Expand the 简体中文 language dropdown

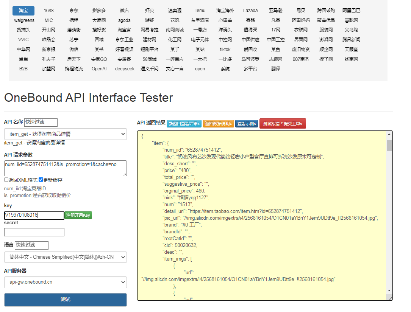(x=66, y=257)
